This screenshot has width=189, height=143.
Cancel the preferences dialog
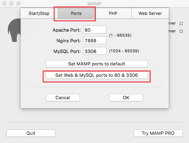point(63,97)
